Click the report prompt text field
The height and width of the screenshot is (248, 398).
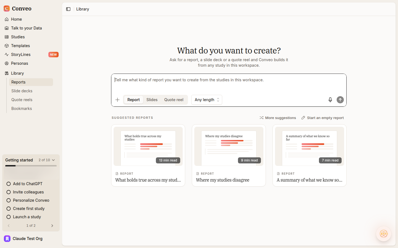229,84
